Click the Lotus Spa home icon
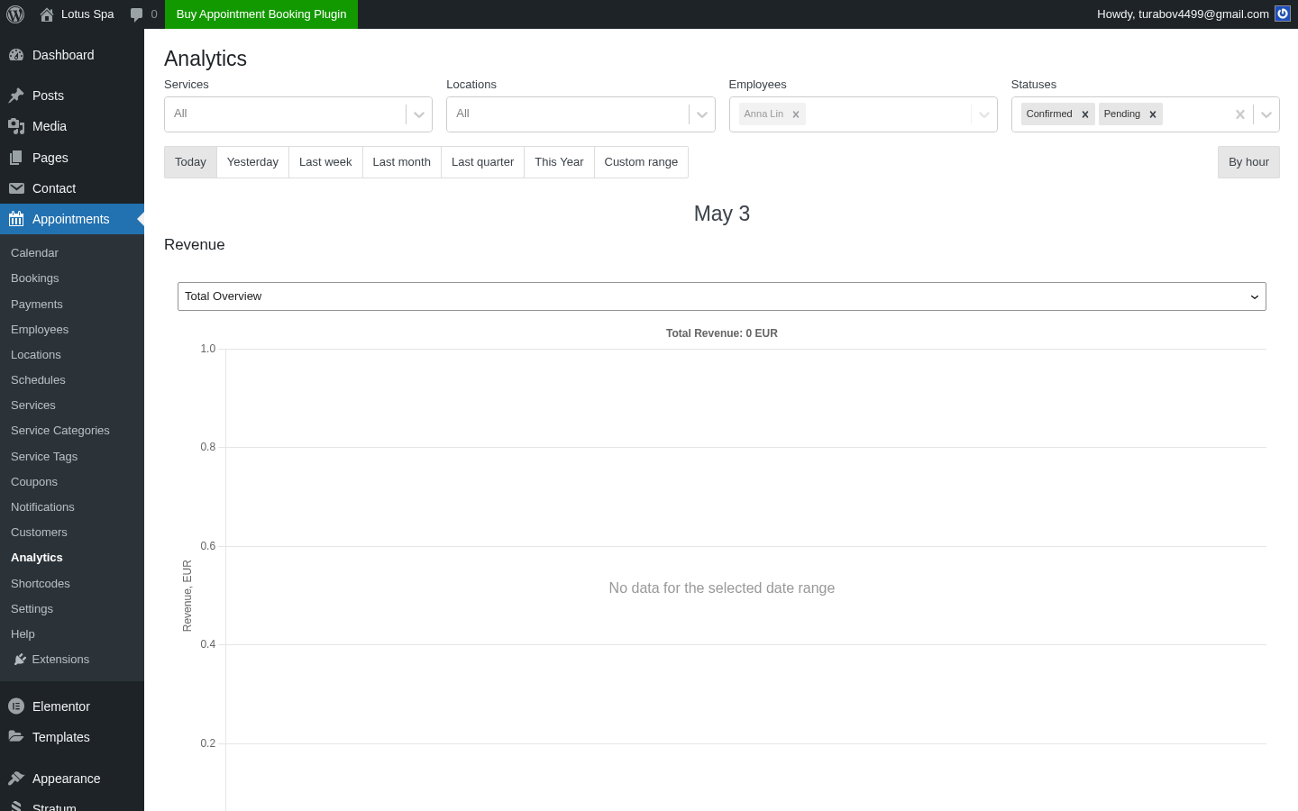Image resolution: width=1298 pixels, height=811 pixels. click(47, 14)
